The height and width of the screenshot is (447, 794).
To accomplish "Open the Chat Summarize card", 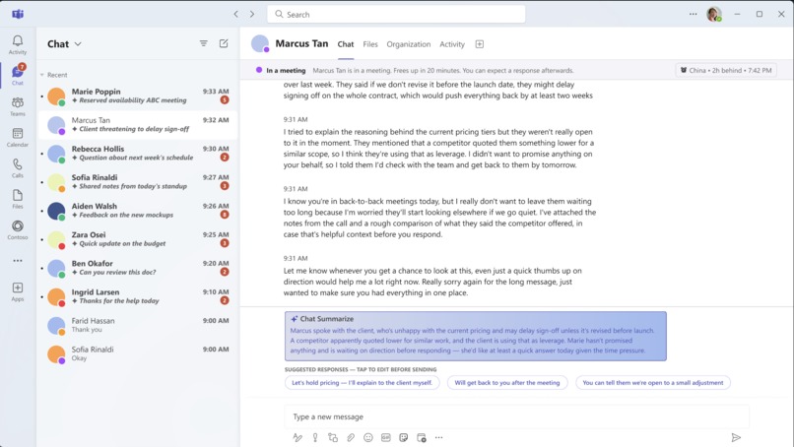I will tap(476, 336).
